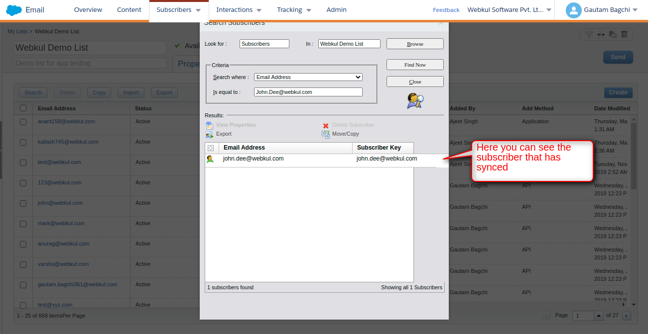Check the box for anant158@webkul.com
This screenshot has width=648, height=334.
pos(23,122)
